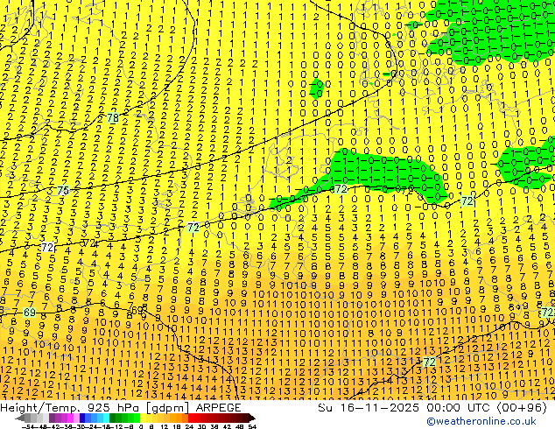Viewport: 555px width, 429px height.
Task: Click the 54 value on legend scale
Action: pyautogui.click(x=252, y=427)
